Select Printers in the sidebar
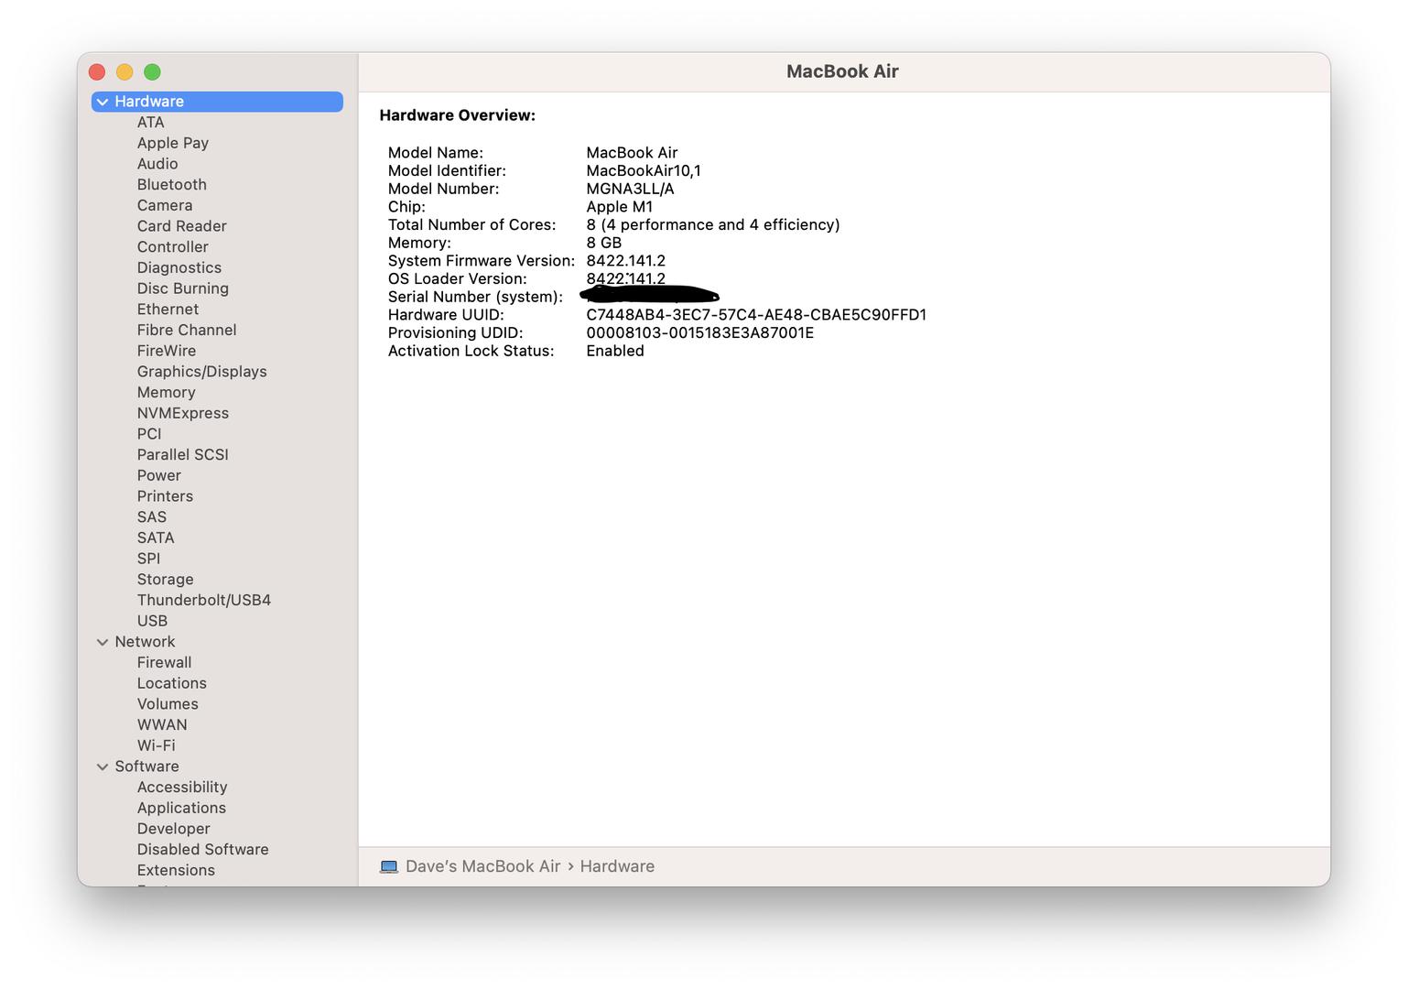 click(x=165, y=496)
